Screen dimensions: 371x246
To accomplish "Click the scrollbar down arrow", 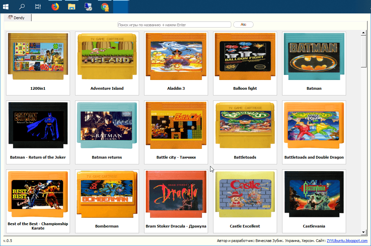I will (364, 232).
